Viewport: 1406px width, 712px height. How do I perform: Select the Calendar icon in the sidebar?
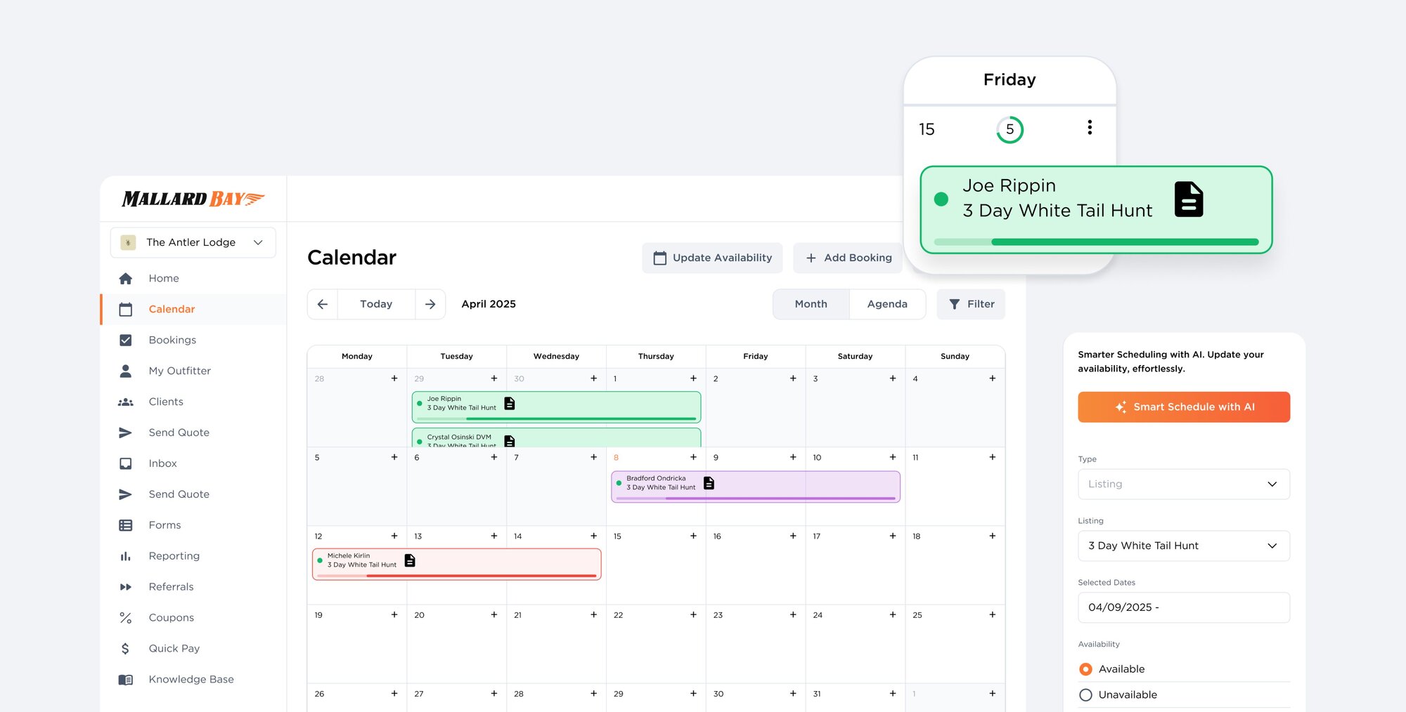point(125,309)
